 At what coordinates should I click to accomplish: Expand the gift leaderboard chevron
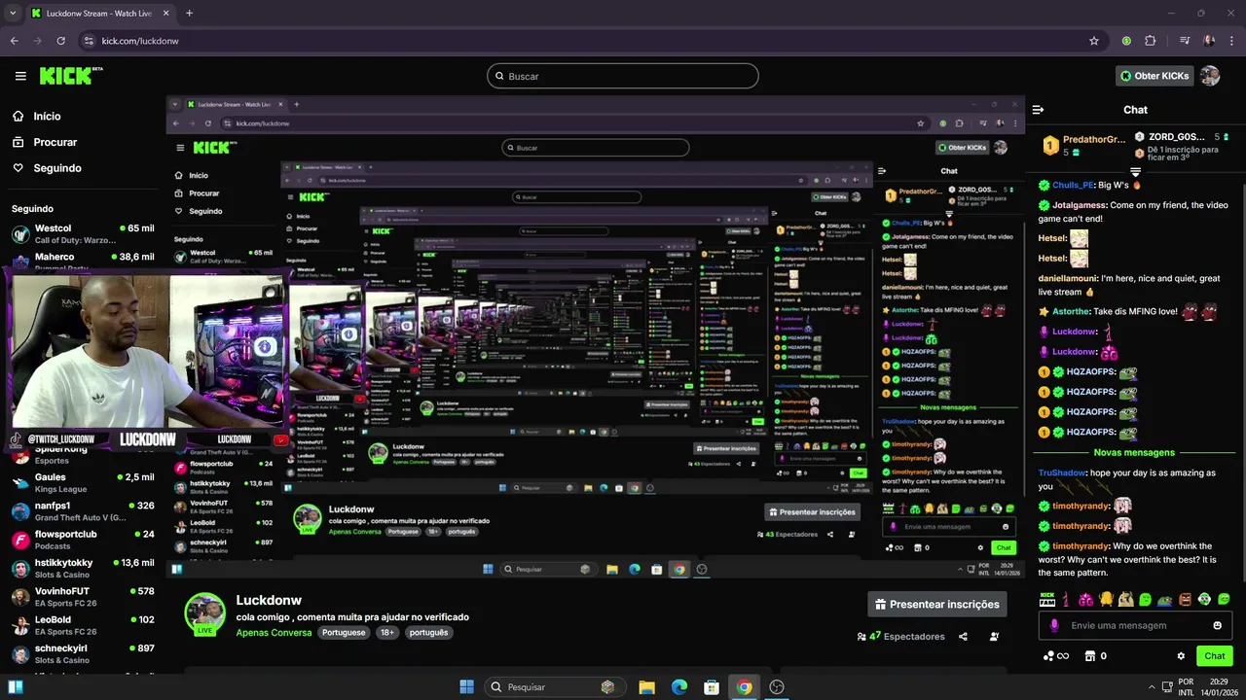point(1135,172)
